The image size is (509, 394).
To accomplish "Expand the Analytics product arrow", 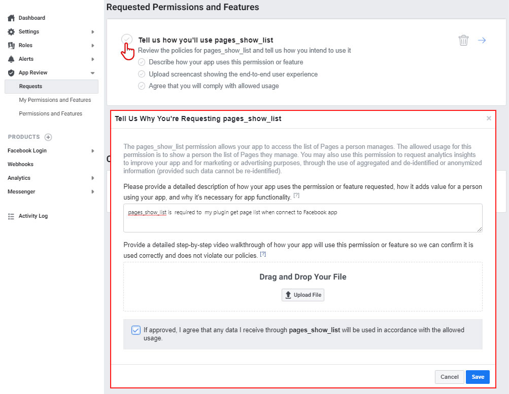I will coord(92,178).
